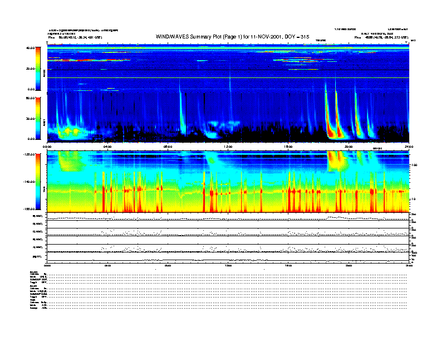Click the 10 label on TNR right axis

[x=414, y=199]
